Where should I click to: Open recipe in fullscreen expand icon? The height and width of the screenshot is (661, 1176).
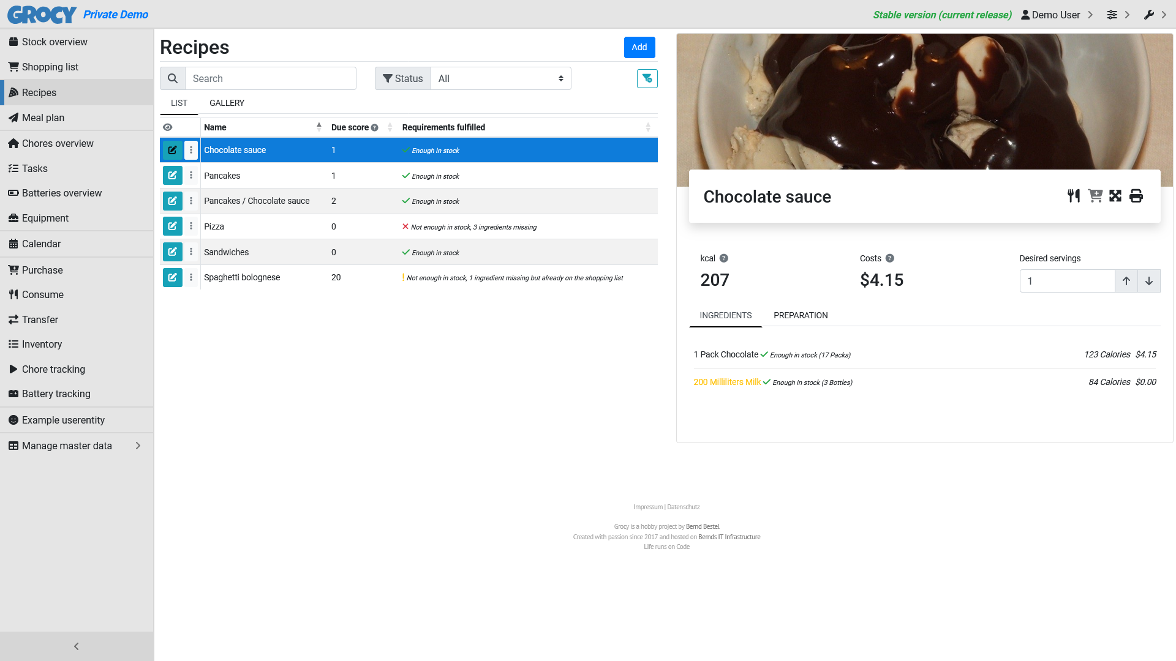[1115, 196]
